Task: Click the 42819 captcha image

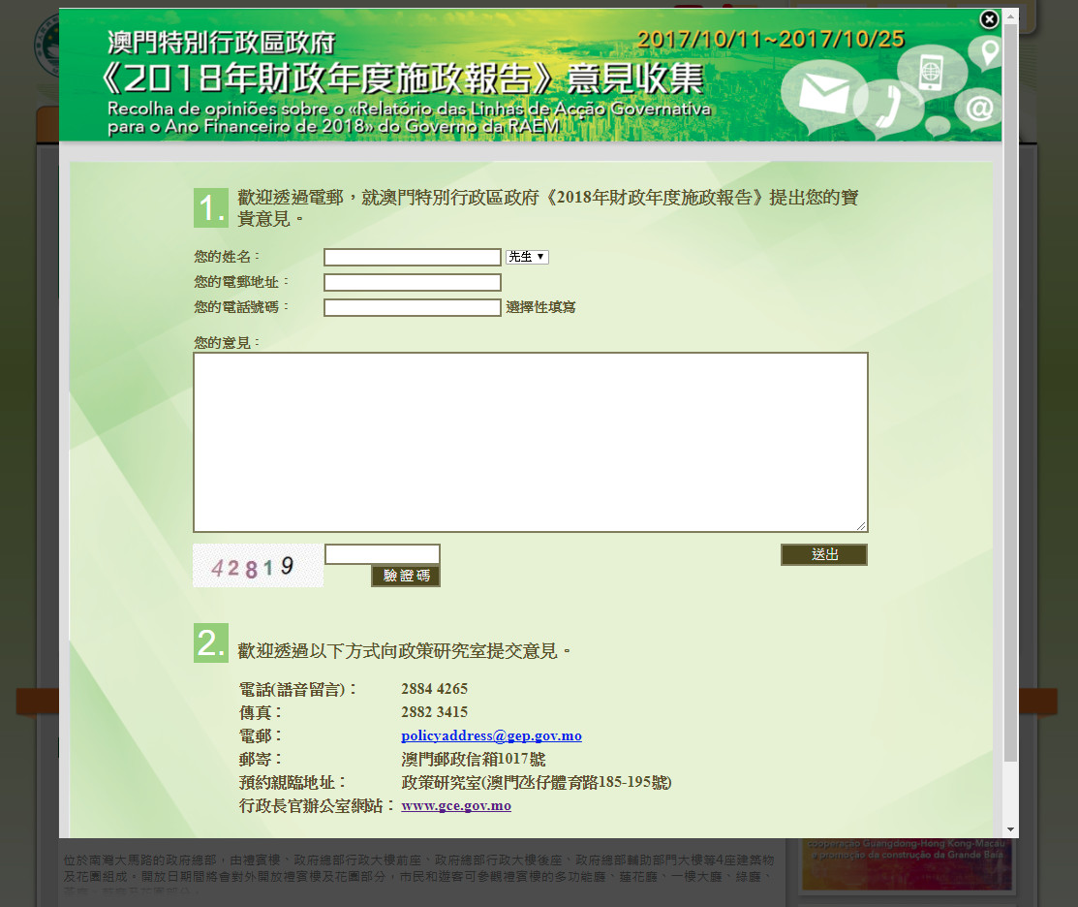Action: point(258,567)
